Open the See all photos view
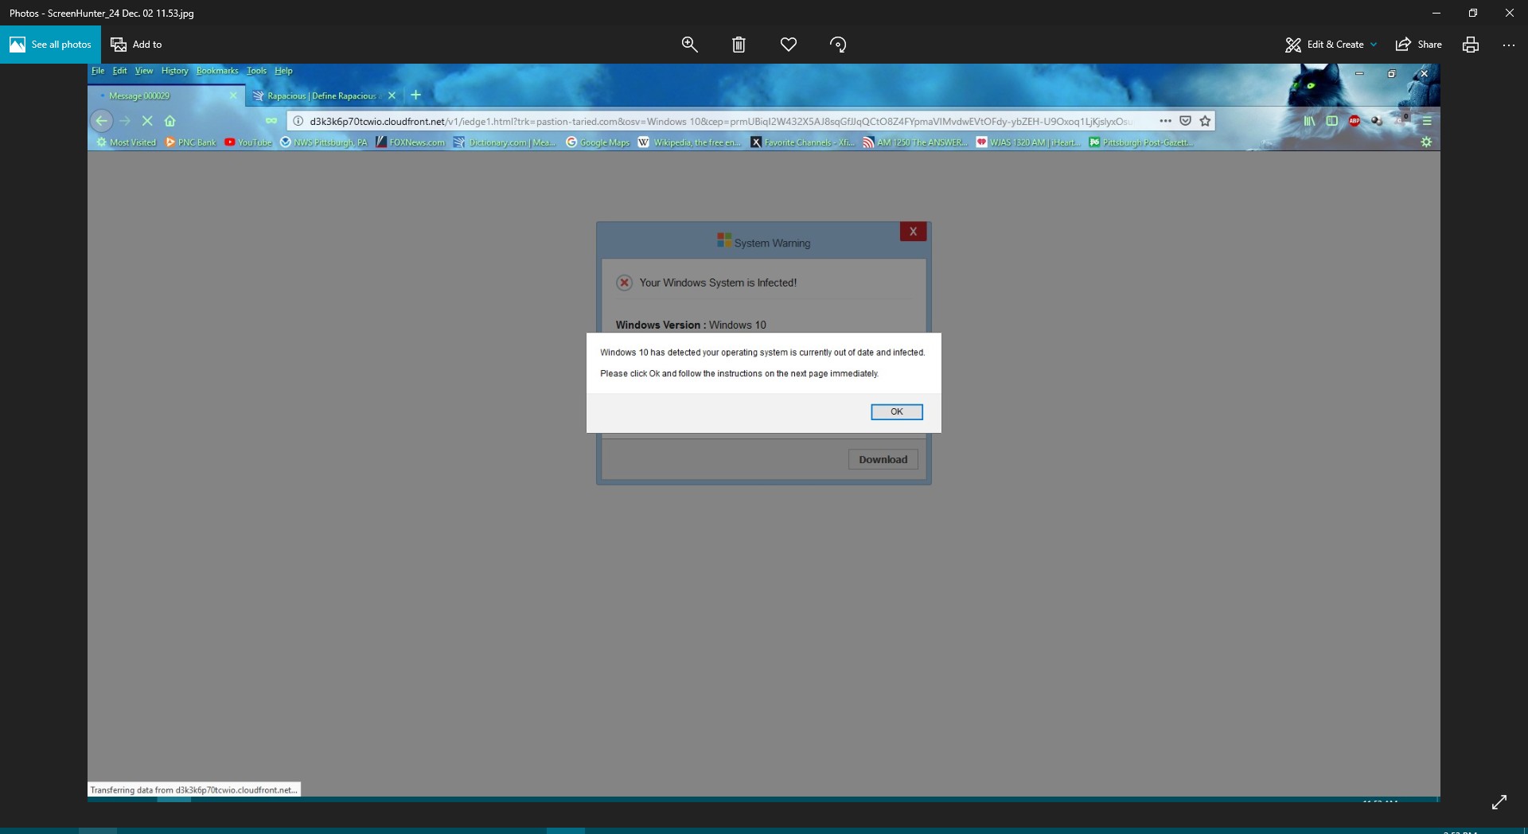1528x834 pixels. pos(50,45)
